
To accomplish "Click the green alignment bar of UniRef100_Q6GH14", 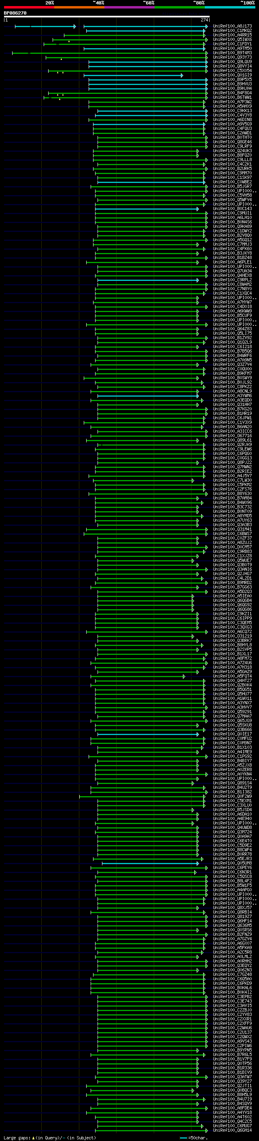I will pyautogui.click(x=151, y=1130).
